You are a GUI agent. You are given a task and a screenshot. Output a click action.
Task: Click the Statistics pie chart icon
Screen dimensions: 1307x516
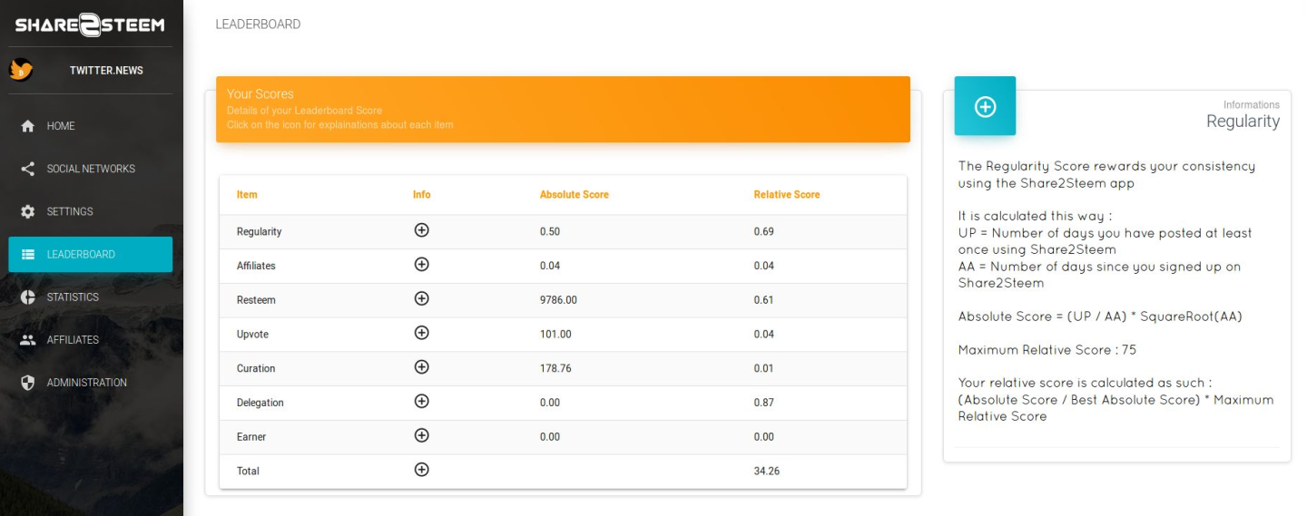(x=28, y=297)
